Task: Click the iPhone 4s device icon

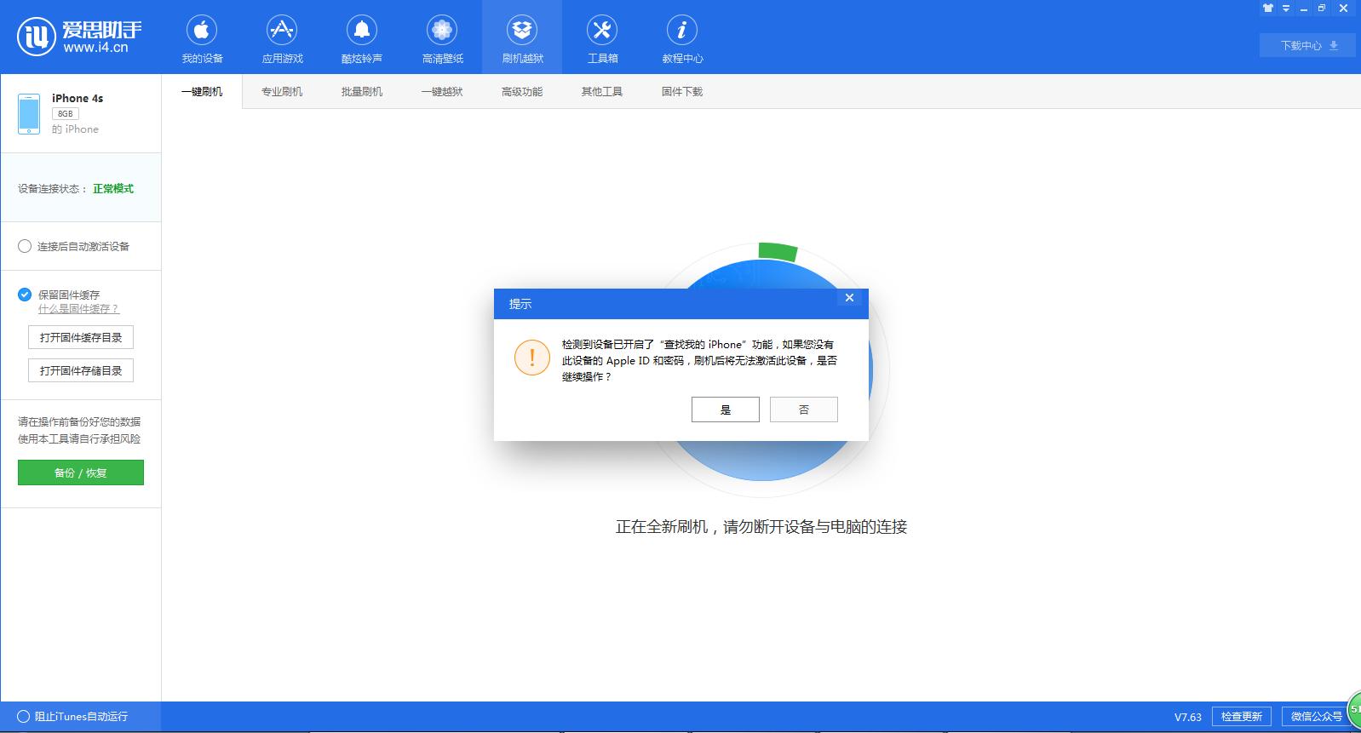Action: pos(29,114)
